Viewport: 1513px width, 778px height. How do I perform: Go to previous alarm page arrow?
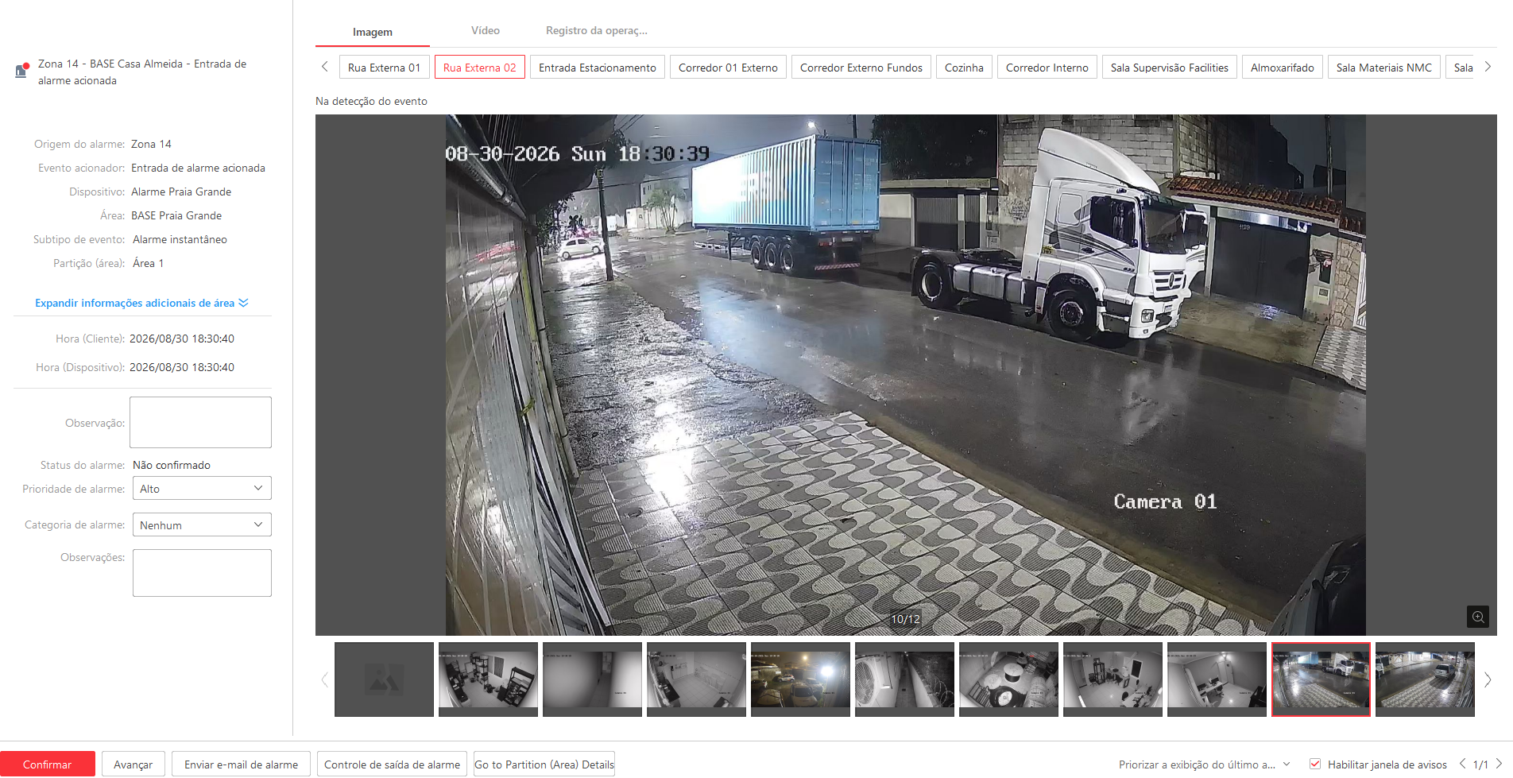pyautogui.click(x=1462, y=764)
